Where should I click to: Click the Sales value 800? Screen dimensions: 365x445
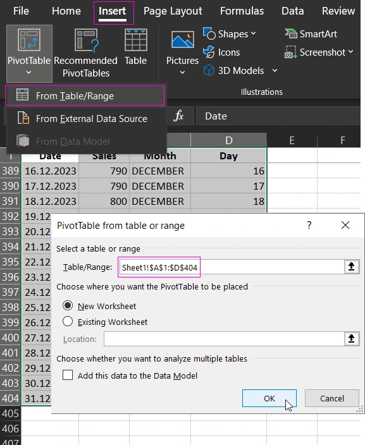click(104, 201)
